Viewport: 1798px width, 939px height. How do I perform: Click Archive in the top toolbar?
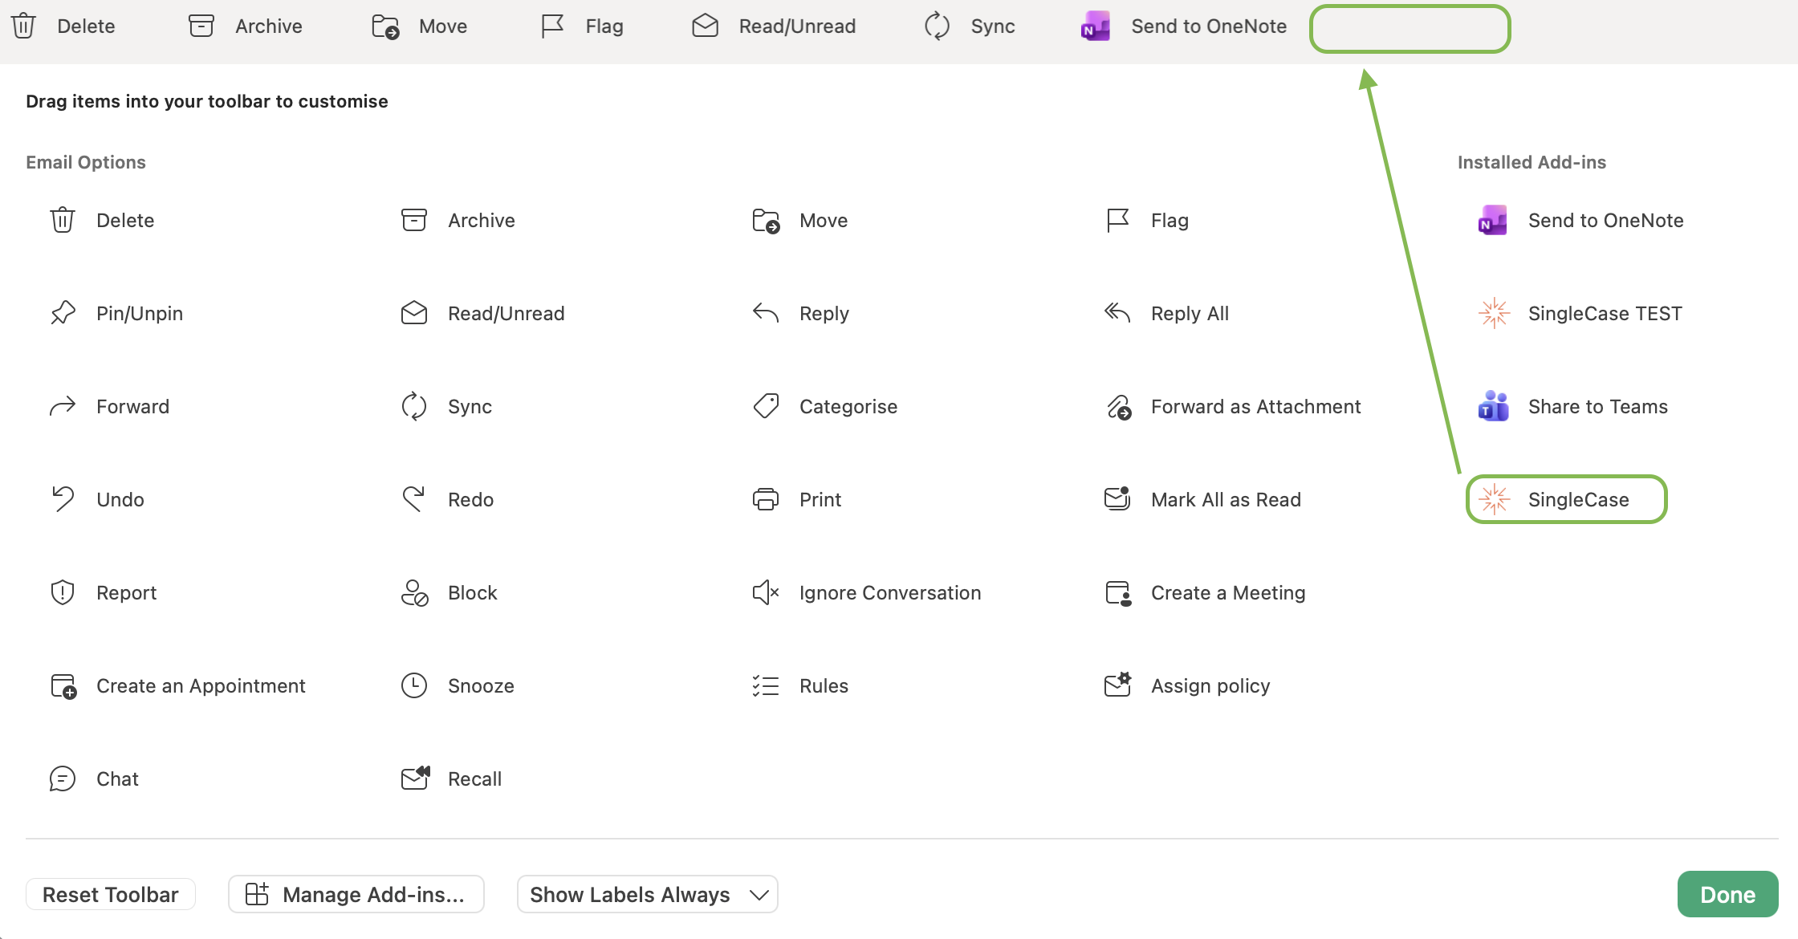click(x=246, y=26)
